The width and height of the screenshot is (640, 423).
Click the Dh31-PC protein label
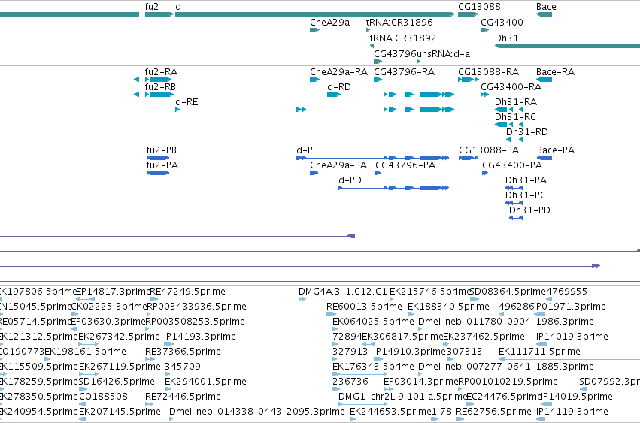point(525,195)
